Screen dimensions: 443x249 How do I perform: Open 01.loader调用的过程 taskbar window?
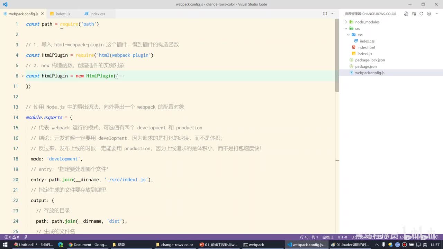coord(350,245)
